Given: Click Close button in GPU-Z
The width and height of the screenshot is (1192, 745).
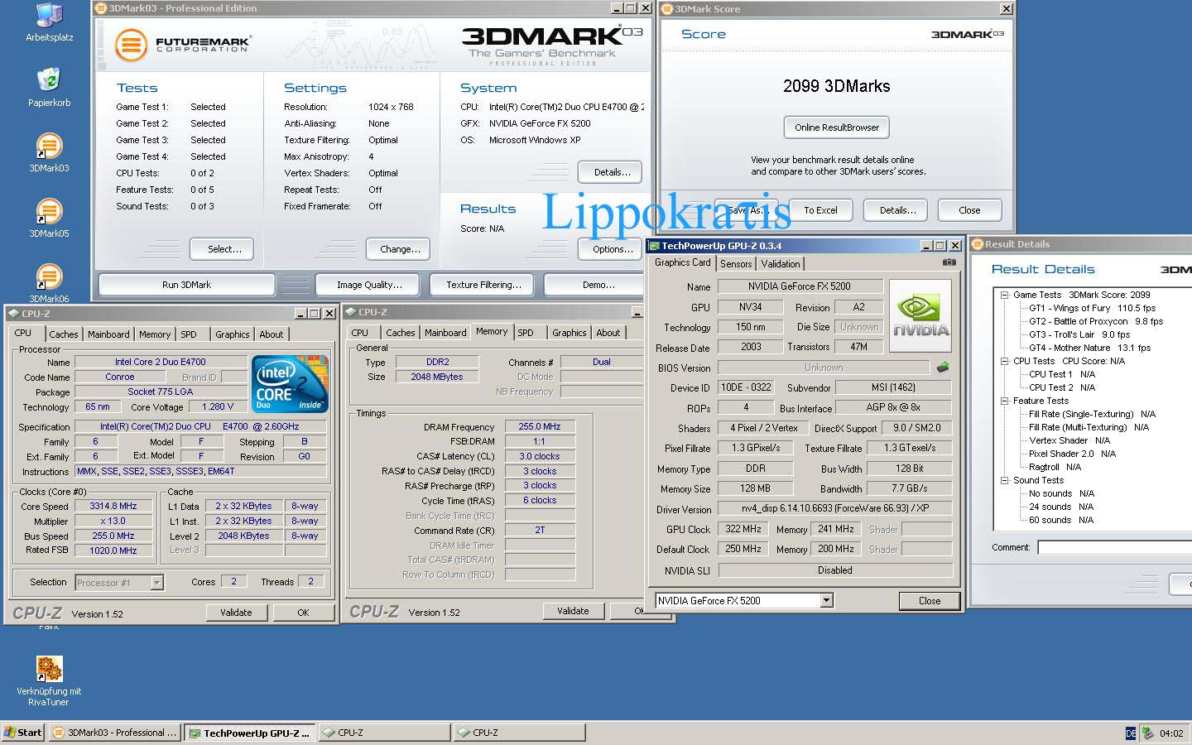Looking at the screenshot, I should tap(929, 601).
